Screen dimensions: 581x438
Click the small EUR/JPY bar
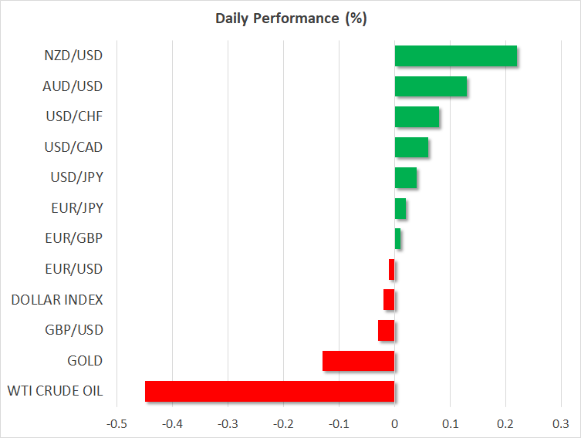click(400, 208)
